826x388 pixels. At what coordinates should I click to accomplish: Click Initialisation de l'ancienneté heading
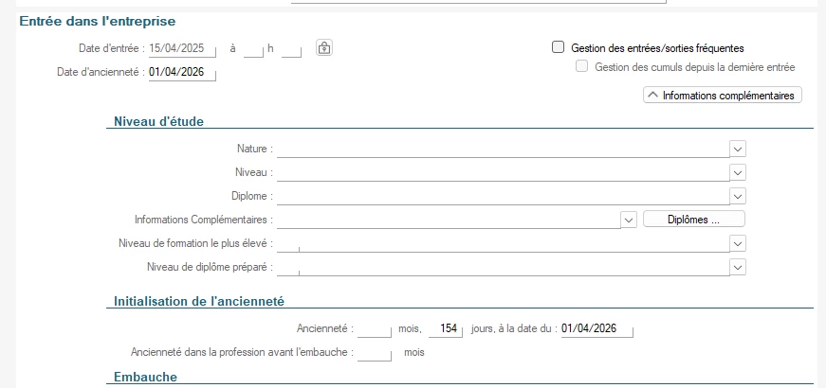199,301
